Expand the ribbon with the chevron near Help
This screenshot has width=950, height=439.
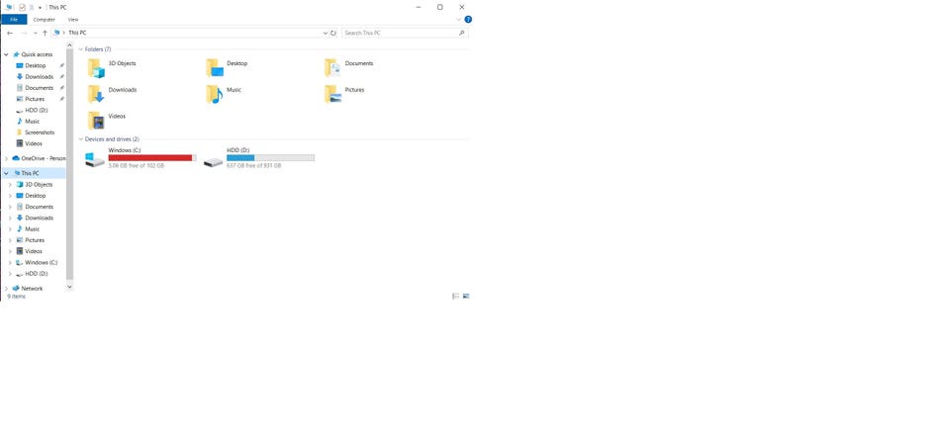pyautogui.click(x=458, y=20)
